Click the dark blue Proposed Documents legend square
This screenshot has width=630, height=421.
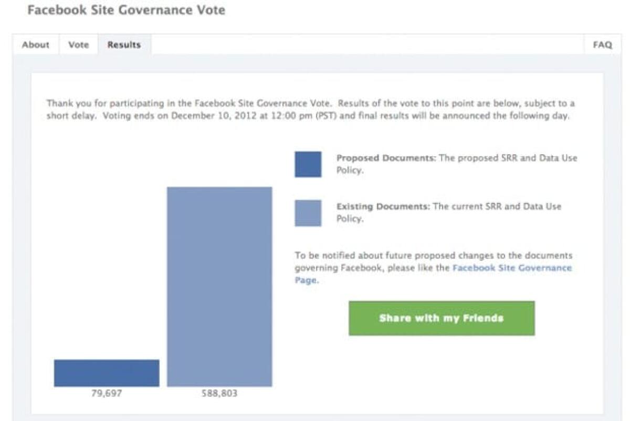coord(308,164)
